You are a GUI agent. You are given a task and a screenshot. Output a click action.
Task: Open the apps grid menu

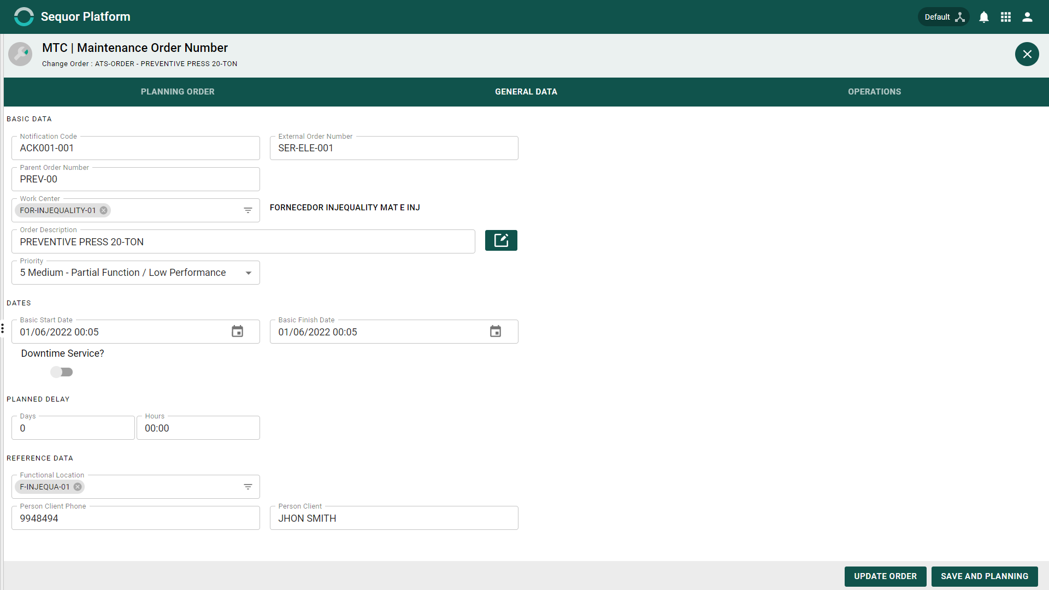(x=1006, y=17)
